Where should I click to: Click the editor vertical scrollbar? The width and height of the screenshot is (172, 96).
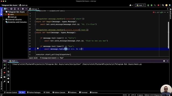169,35
